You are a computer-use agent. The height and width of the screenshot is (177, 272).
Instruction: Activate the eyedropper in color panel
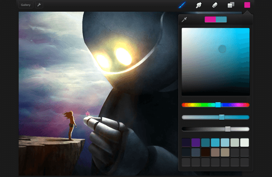pyautogui.click(x=184, y=20)
